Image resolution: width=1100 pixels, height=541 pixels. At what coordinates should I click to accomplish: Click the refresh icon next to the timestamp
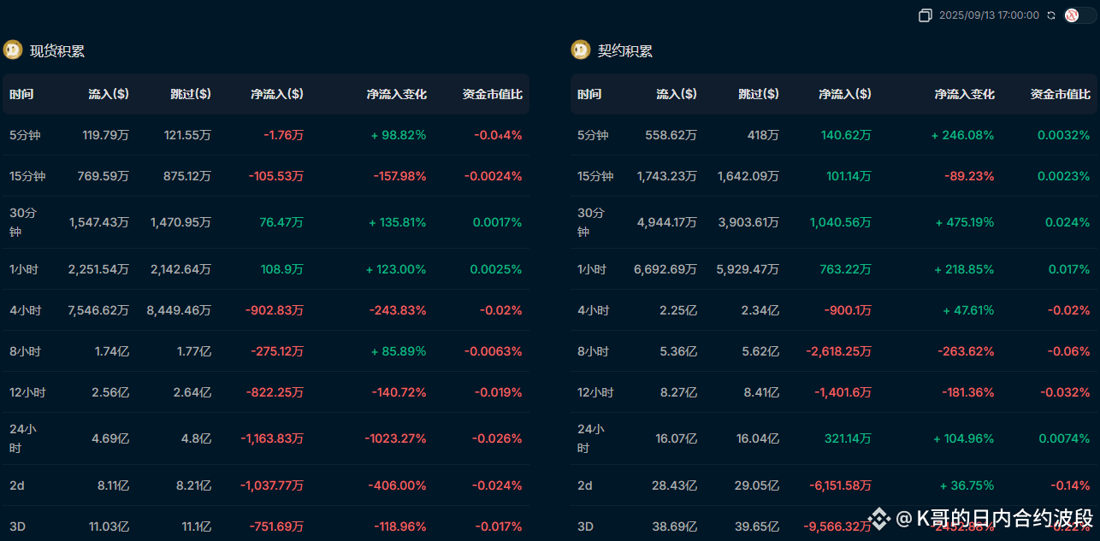coord(1050,15)
